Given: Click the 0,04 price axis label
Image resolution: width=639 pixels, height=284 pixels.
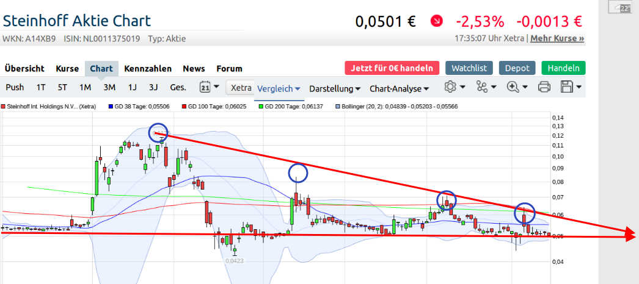Looking at the screenshot, I should pyautogui.click(x=557, y=262).
